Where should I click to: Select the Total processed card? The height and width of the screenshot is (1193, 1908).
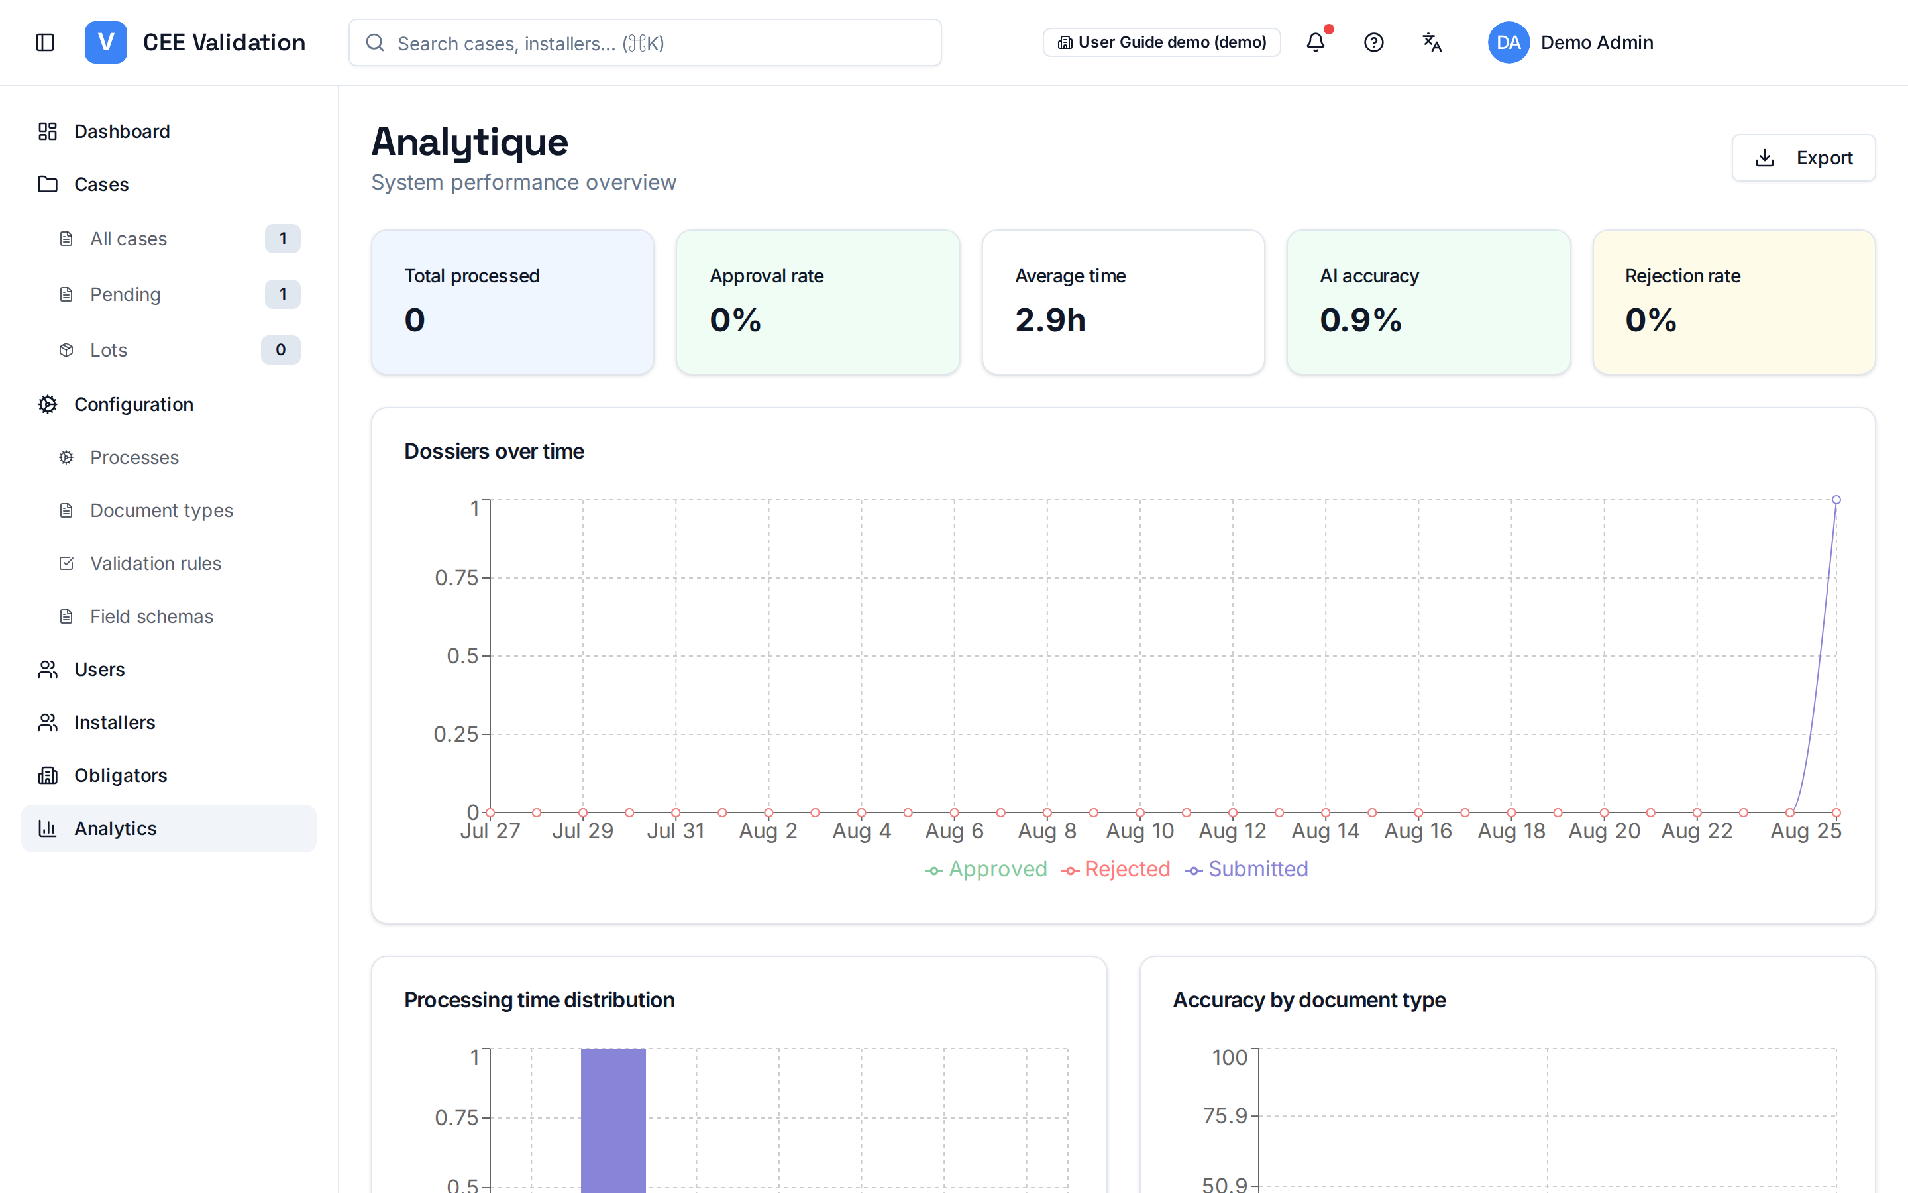click(513, 302)
